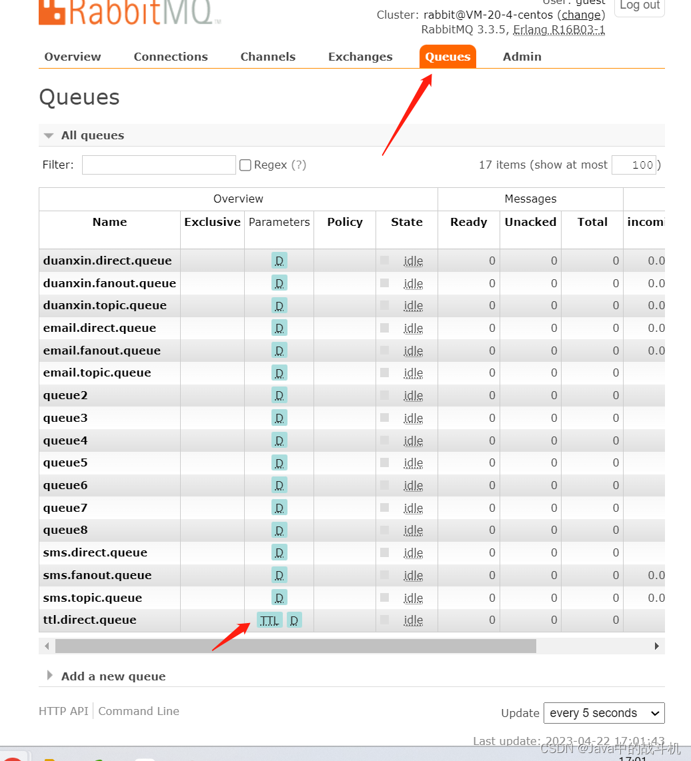
Task: Open the email.topic.queue queue link
Action: tap(97, 373)
